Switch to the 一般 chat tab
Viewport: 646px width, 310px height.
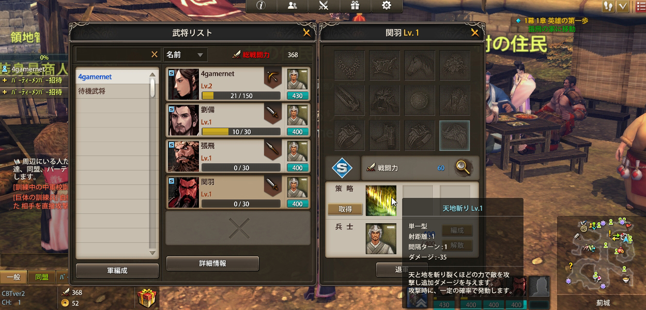13,277
